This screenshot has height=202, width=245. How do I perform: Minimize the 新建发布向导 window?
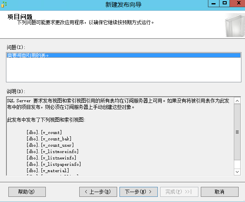tap(214, 3)
